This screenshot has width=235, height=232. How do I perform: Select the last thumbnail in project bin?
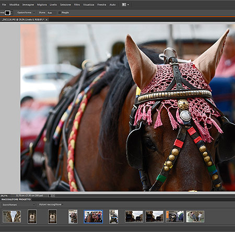pyautogui.click(x=195, y=216)
